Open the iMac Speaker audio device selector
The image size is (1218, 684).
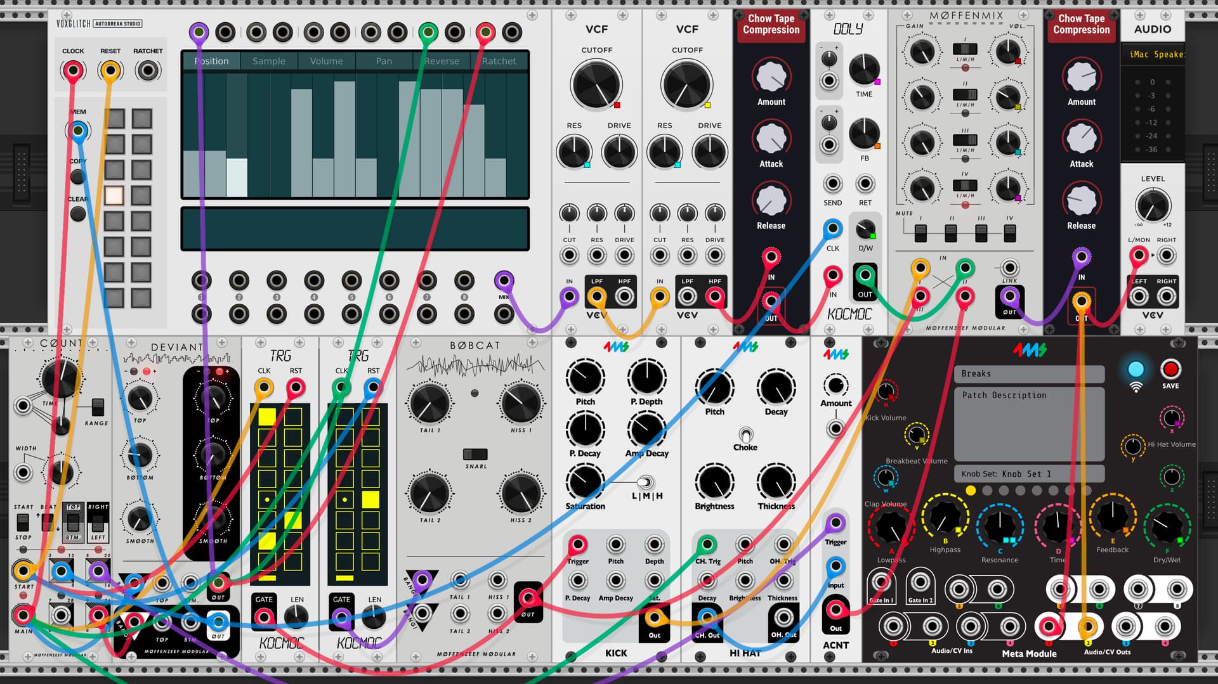tap(1153, 55)
